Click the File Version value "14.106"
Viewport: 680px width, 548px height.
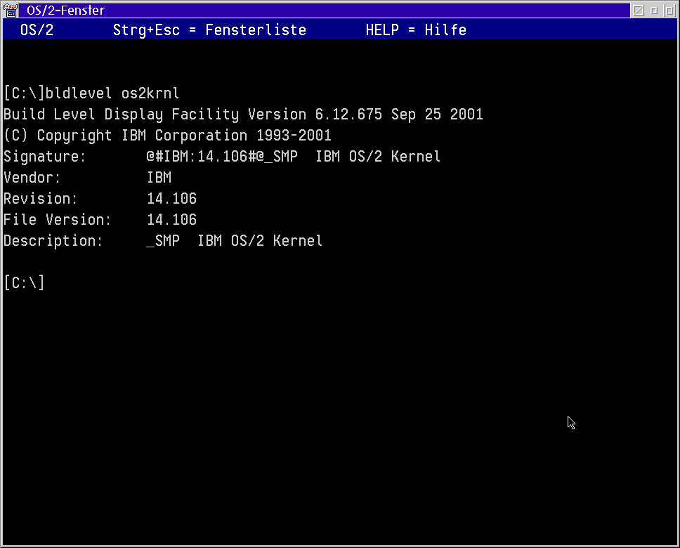click(x=171, y=219)
